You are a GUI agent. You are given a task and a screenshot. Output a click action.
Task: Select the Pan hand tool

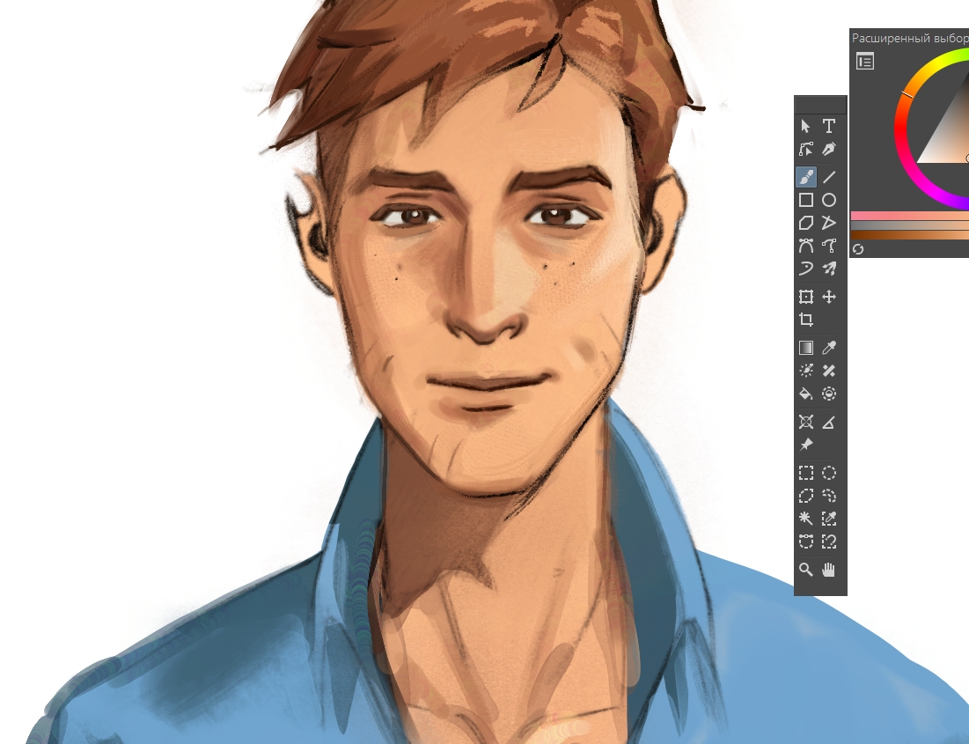point(829,570)
